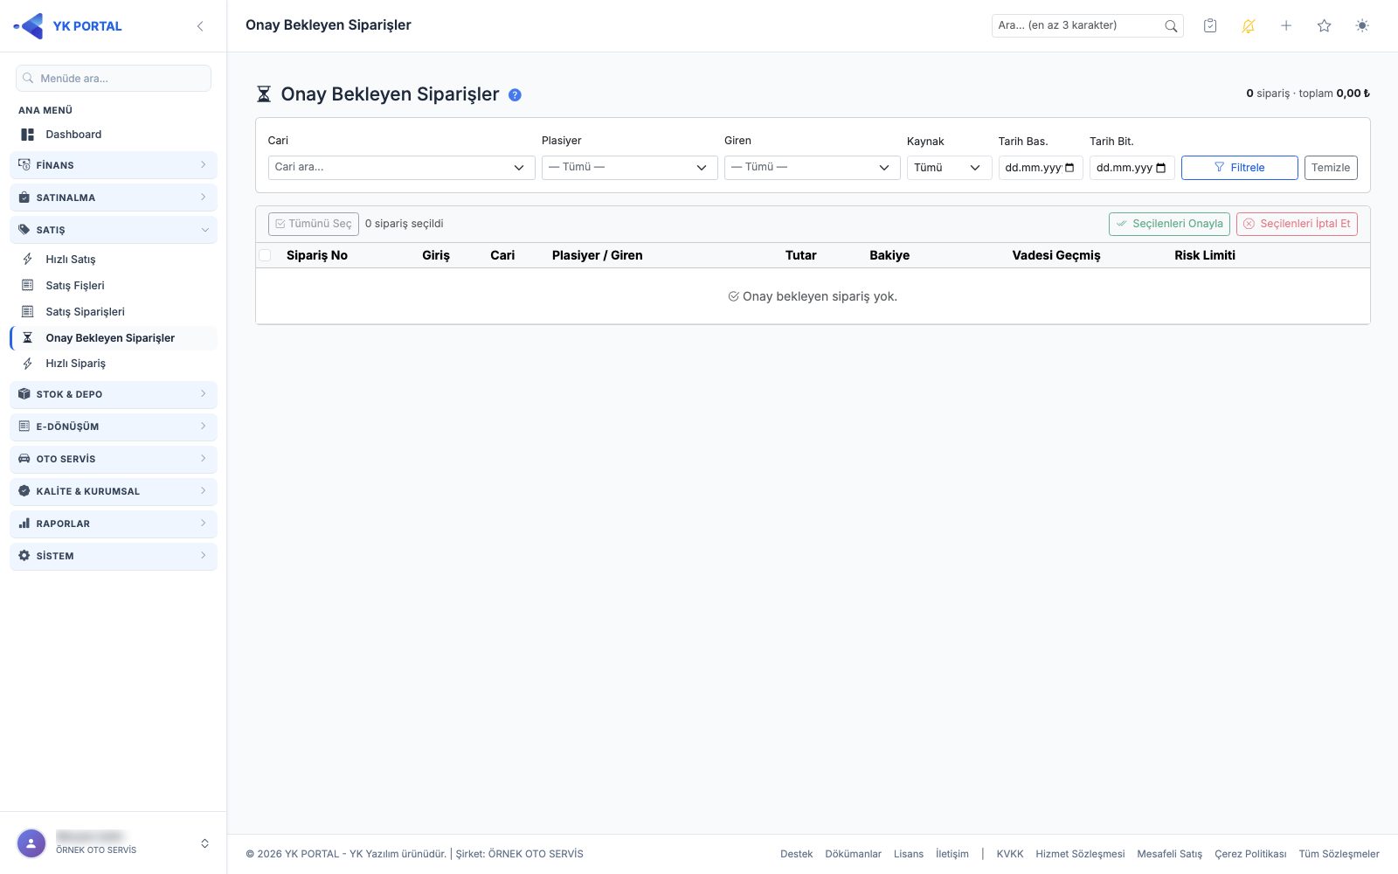Open Satış Fişleri menu item
This screenshot has height=874, width=1398.
point(114,286)
